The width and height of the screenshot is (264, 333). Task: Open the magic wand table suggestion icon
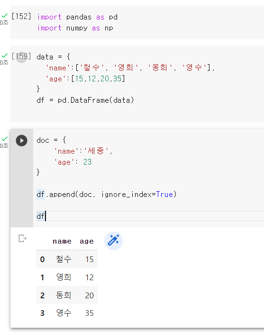click(x=113, y=241)
